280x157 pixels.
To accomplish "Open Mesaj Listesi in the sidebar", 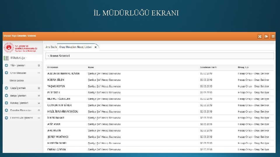I will point(17,81).
